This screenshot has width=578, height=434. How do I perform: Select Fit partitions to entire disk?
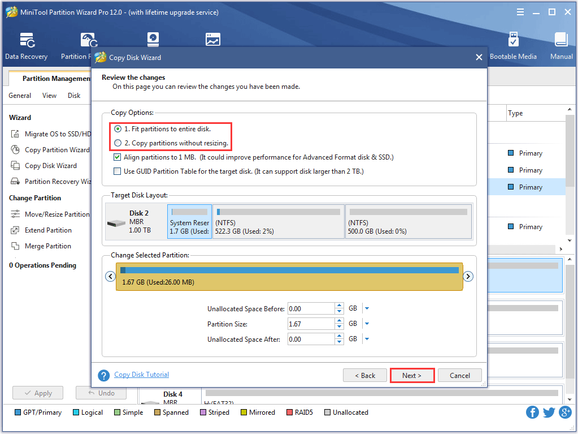click(118, 129)
